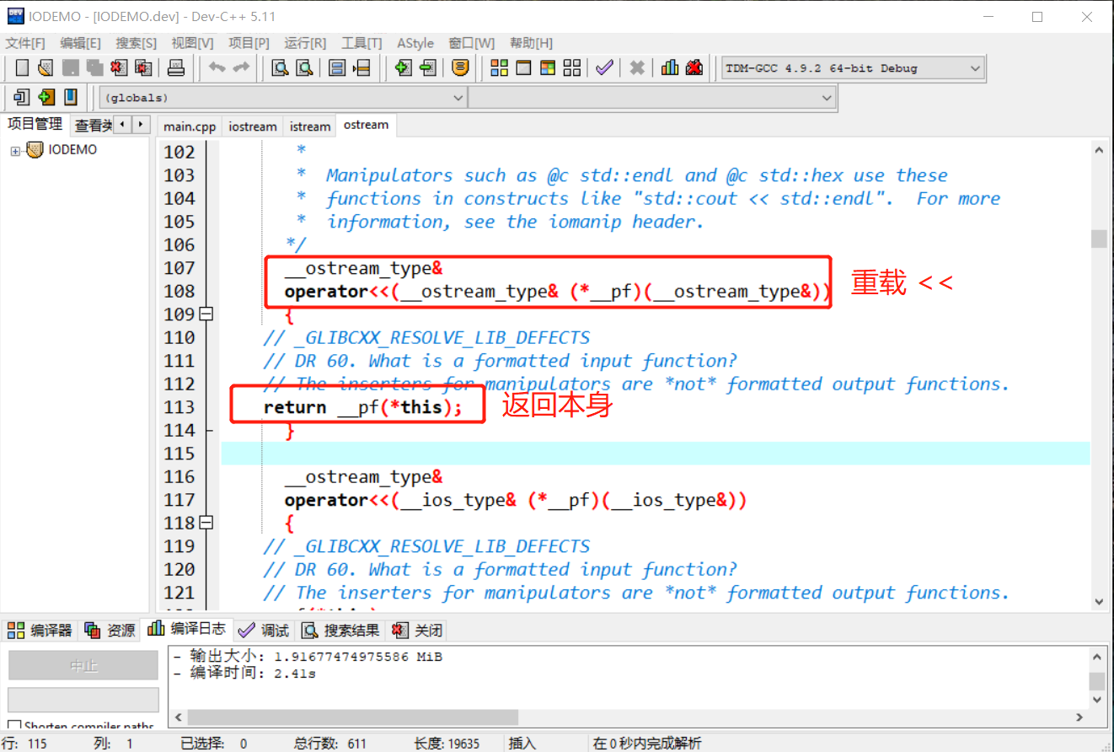
Task: Click the Toggle bookmark icon
Action: click(x=46, y=97)
